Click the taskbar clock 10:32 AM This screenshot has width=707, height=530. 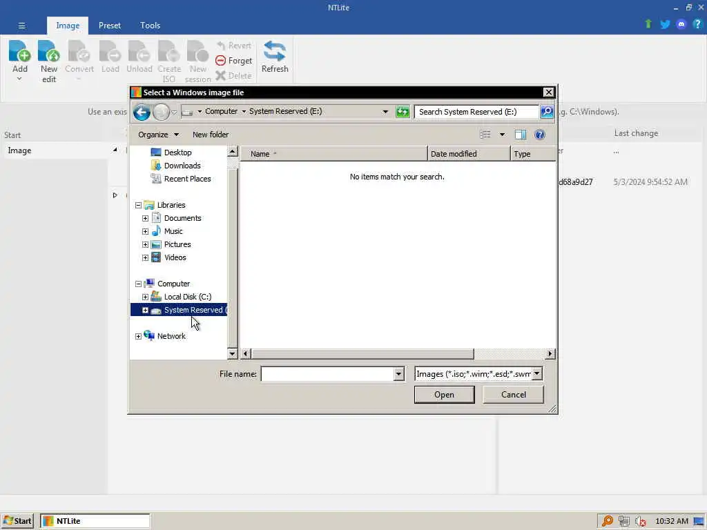click(x=671, y=521)
